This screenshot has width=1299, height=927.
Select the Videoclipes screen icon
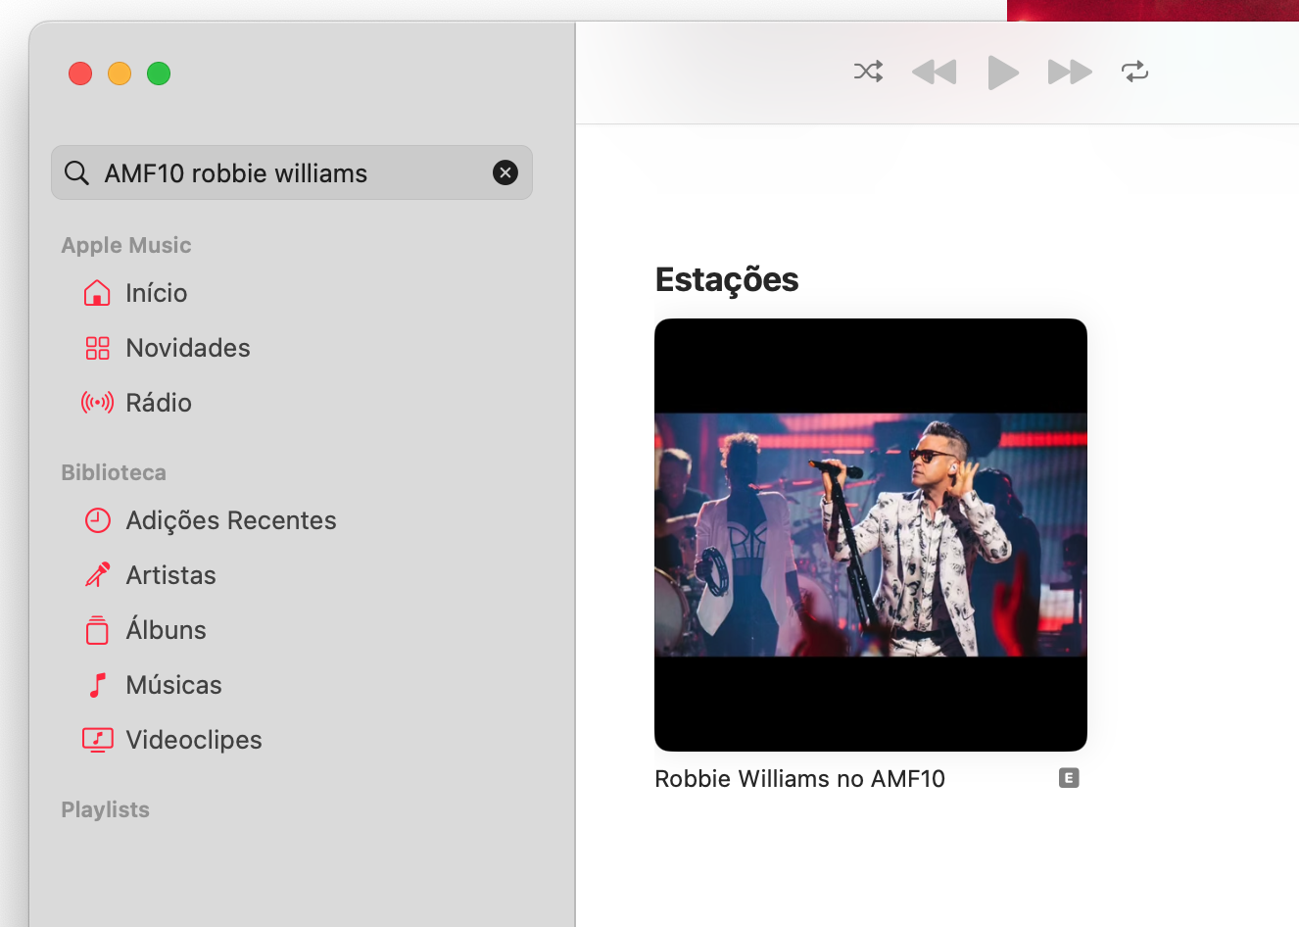coord(97,740)
